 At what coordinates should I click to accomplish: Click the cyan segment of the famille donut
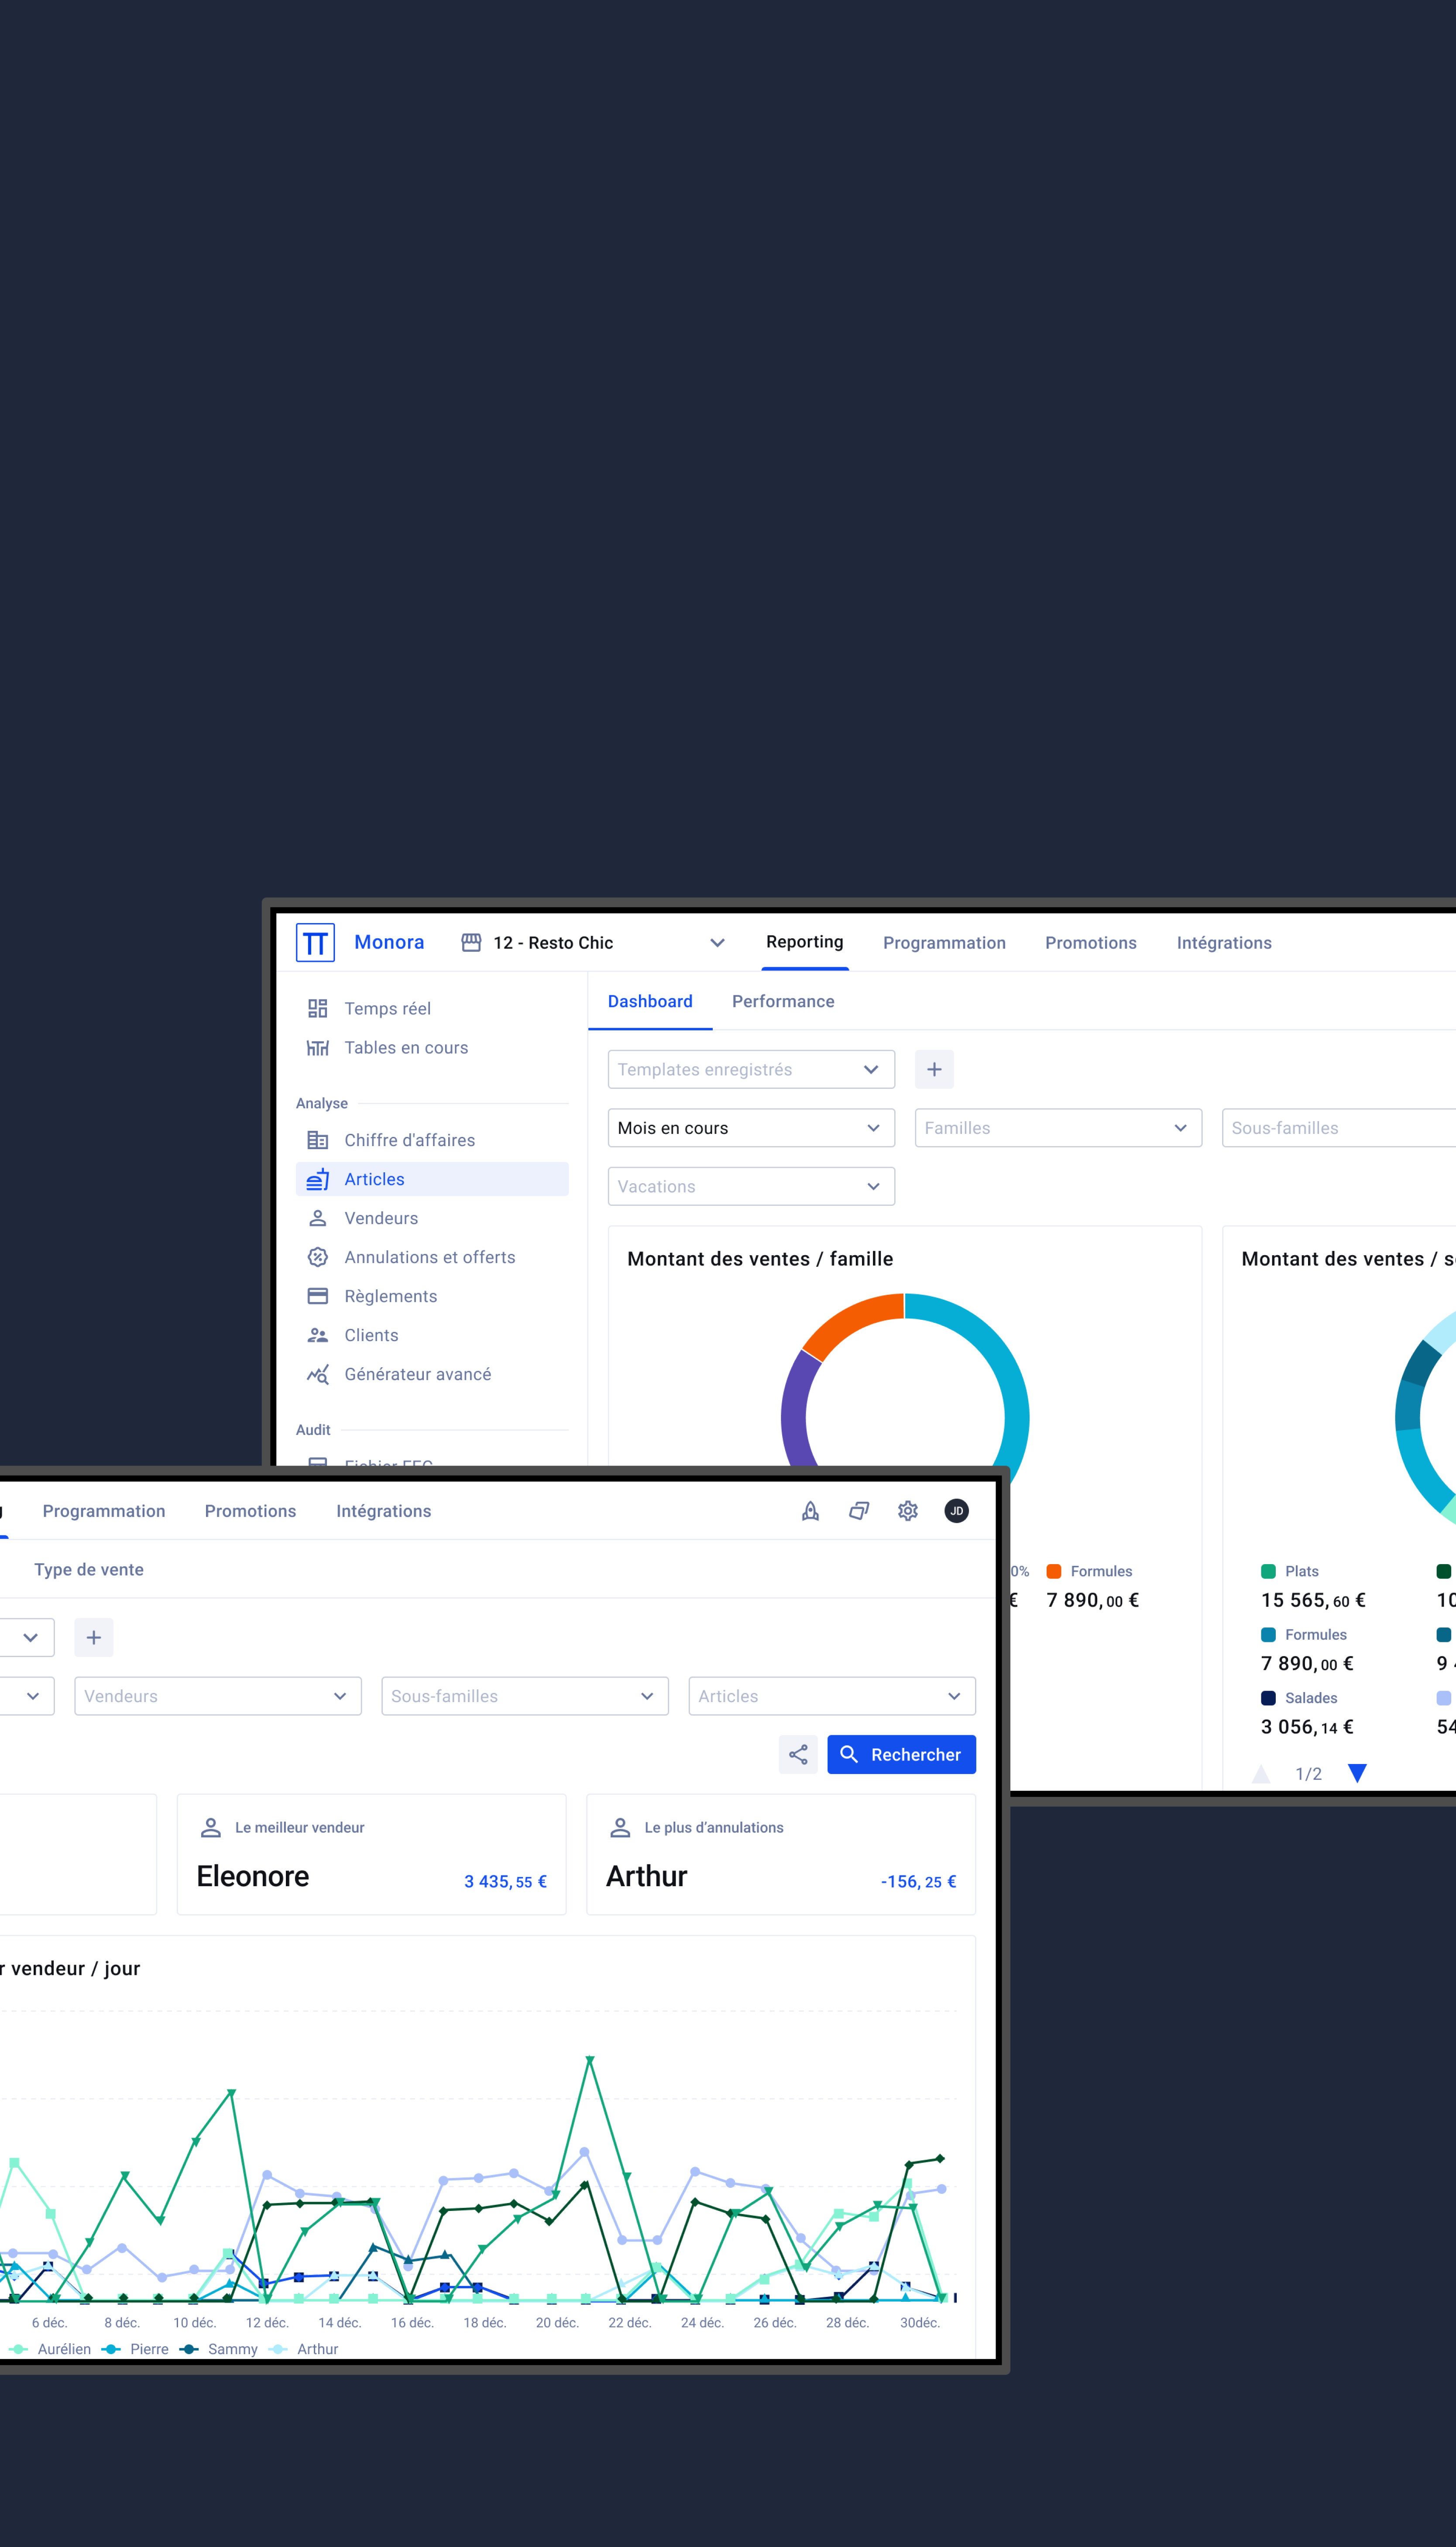(1004, 1370)
